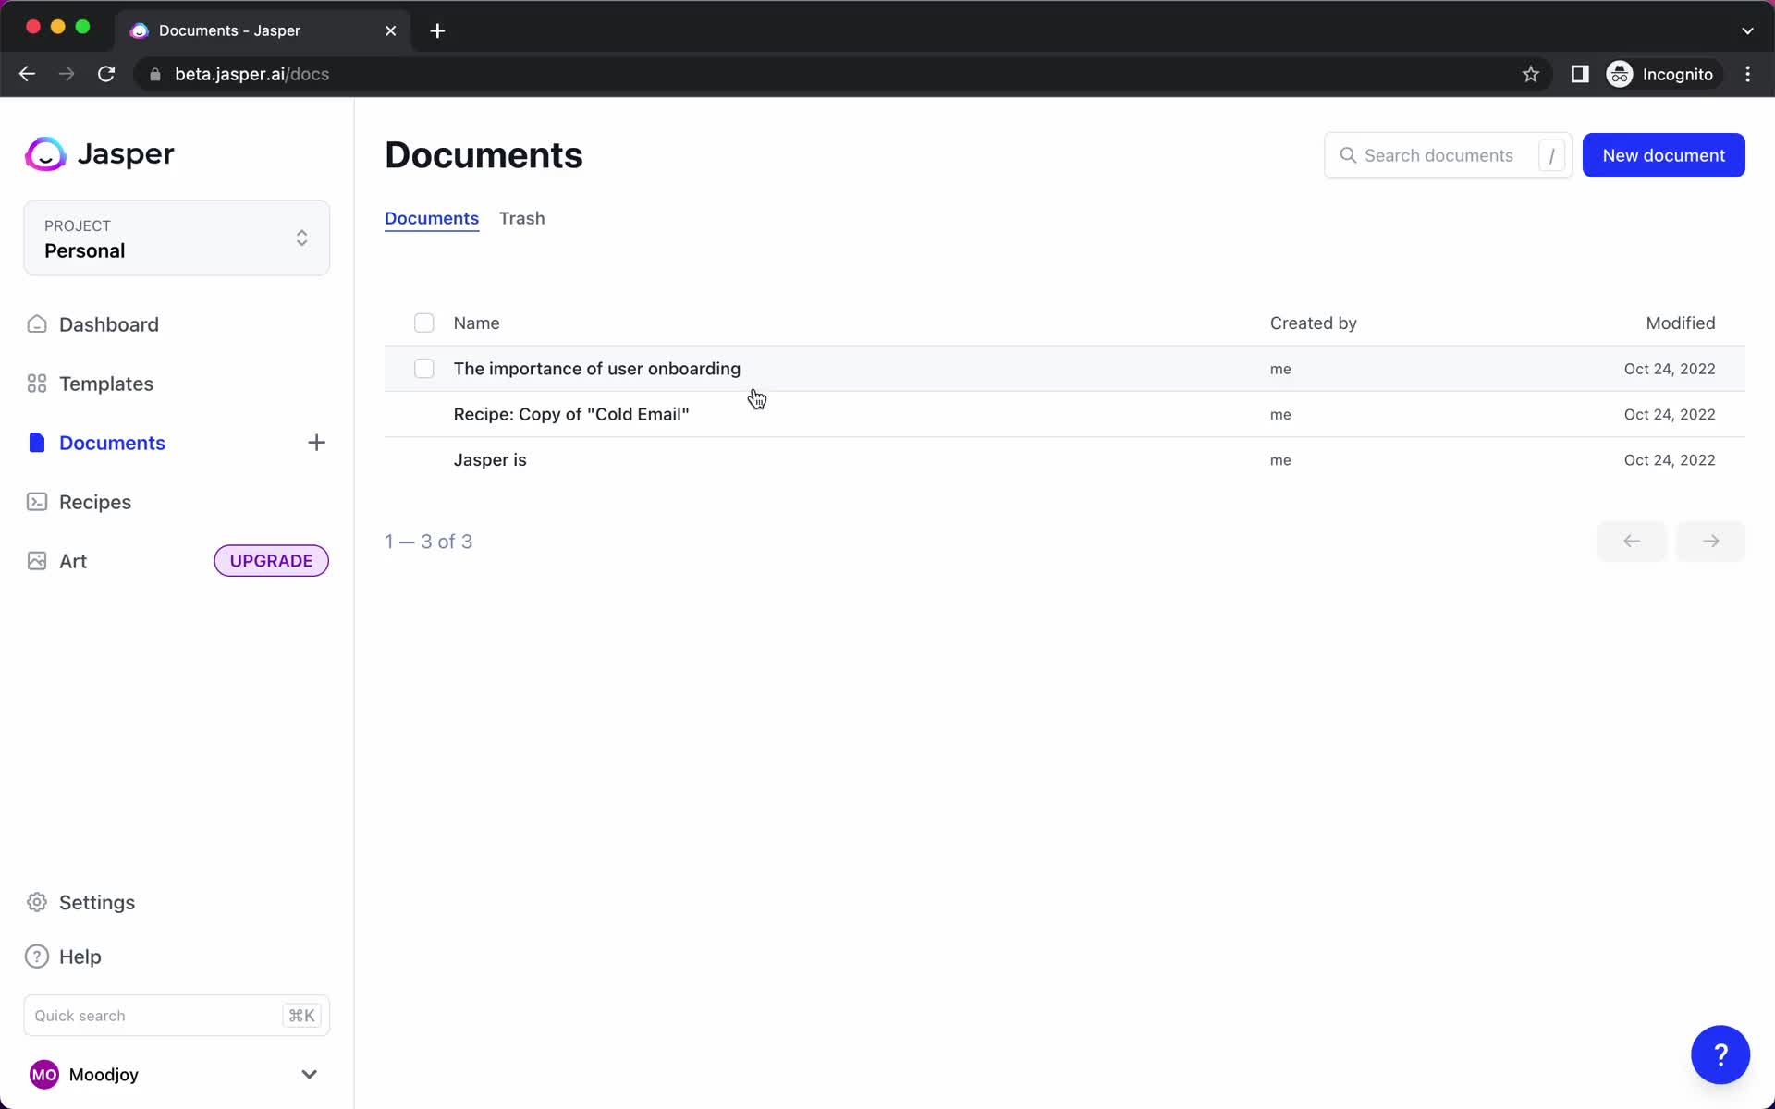1775x1109 pixels.
Task: Open the browser tab list chevron
Action: 1747,30
